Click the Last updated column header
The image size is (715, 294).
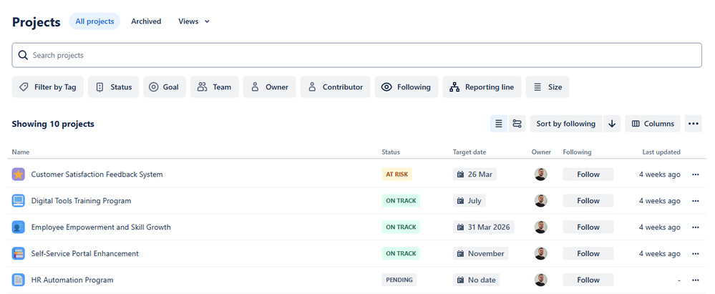[x=661, y=152]
